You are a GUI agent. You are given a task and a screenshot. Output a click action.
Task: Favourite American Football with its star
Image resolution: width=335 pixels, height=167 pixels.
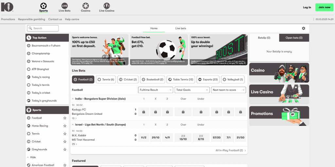[x=65, y=165]
